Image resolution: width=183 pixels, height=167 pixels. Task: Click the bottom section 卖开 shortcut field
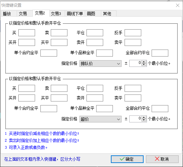pyautogui.click(x=95, y=98)
